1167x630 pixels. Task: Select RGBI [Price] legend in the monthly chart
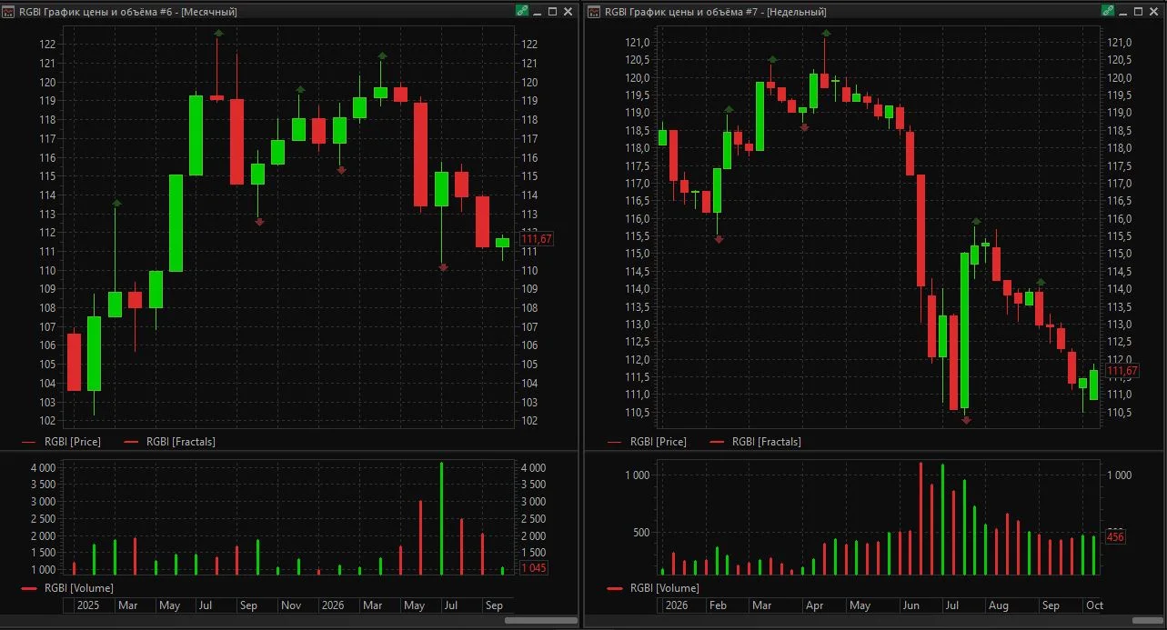[61, 442]
